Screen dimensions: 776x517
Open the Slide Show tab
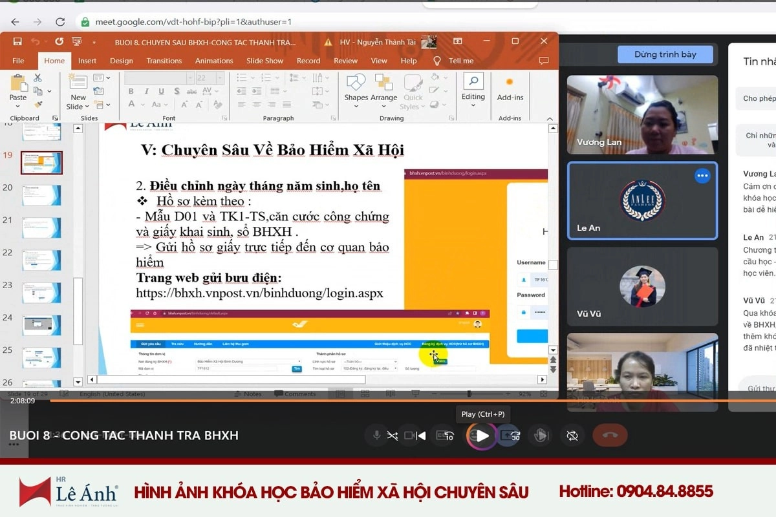click(x=264, y=61)
